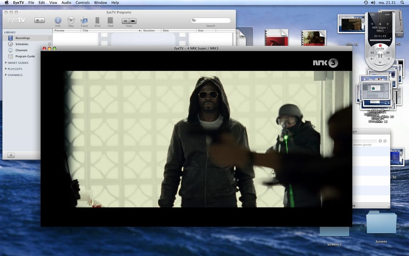Click the EyeTV player window title bar
This screenshot has height=256, width=409.
pyautogui.click(x=196, y=48)
